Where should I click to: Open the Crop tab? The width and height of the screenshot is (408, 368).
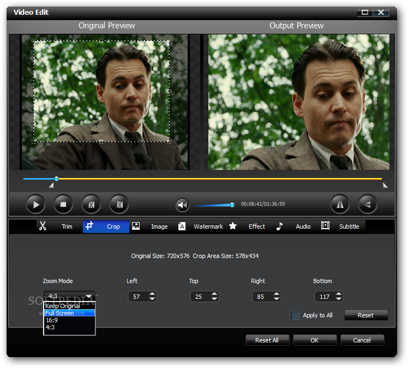(x=106, y=226)
